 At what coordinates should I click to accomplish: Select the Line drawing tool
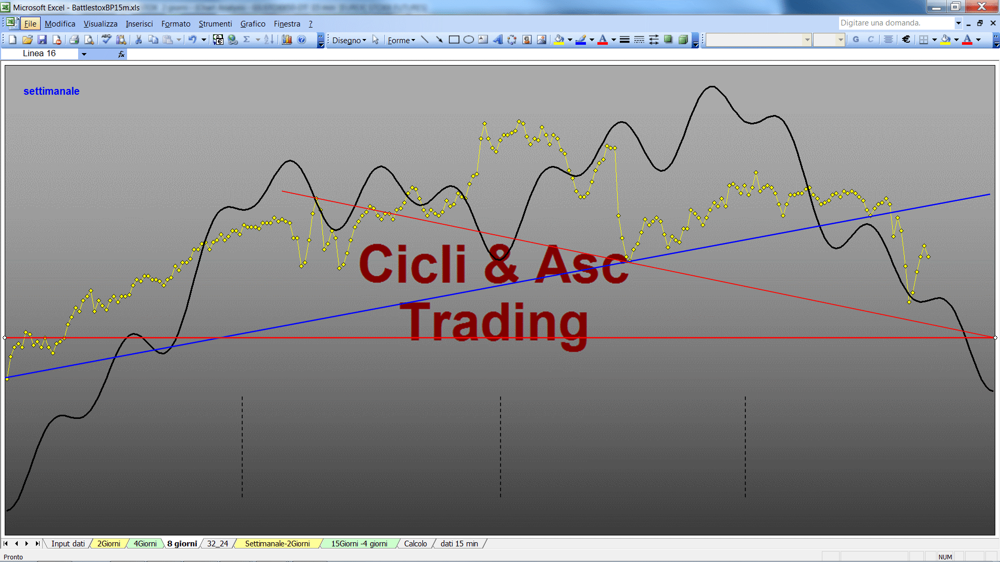click(x=425, y=40)
